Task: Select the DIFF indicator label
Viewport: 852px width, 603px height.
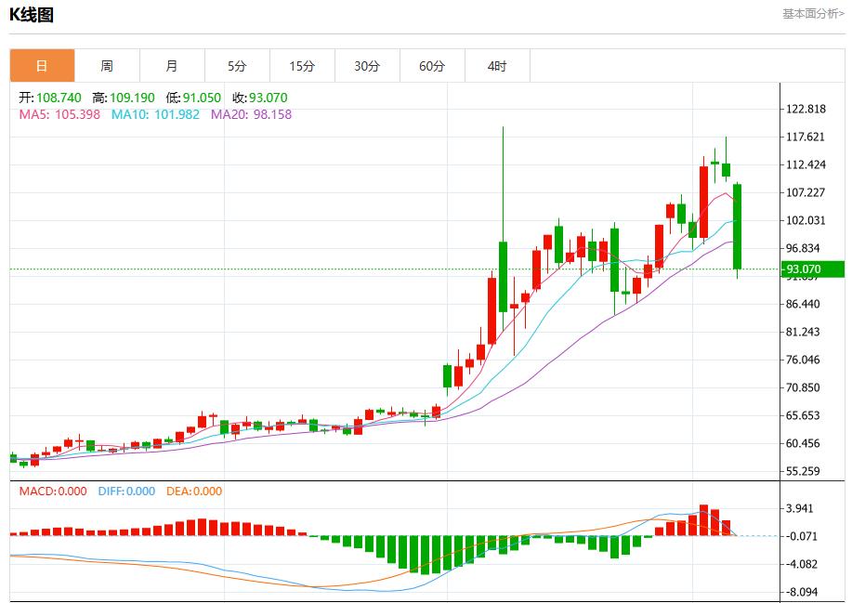Action: click(126, 492)
